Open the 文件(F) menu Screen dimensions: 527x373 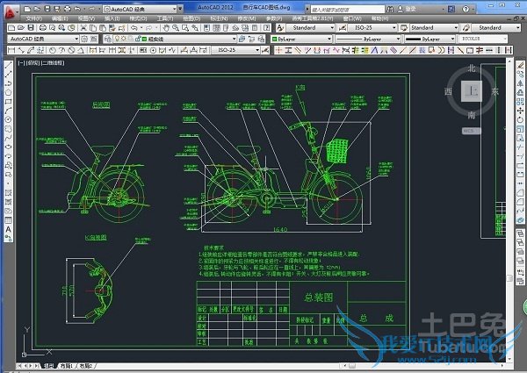(34, 18)
